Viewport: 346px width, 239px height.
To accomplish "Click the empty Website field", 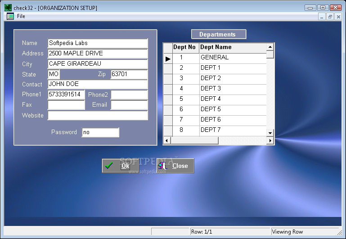I will [98, 115].
